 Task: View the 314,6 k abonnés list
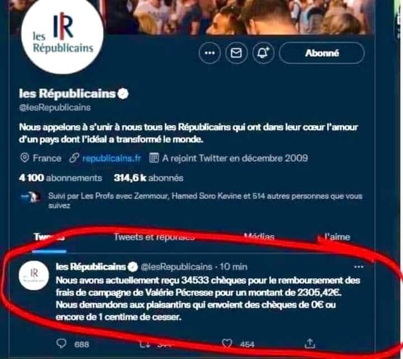[x=148, y=178]
